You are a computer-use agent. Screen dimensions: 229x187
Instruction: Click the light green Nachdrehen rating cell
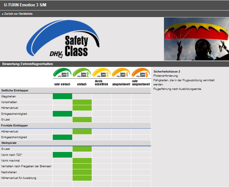tap(82, 172)
